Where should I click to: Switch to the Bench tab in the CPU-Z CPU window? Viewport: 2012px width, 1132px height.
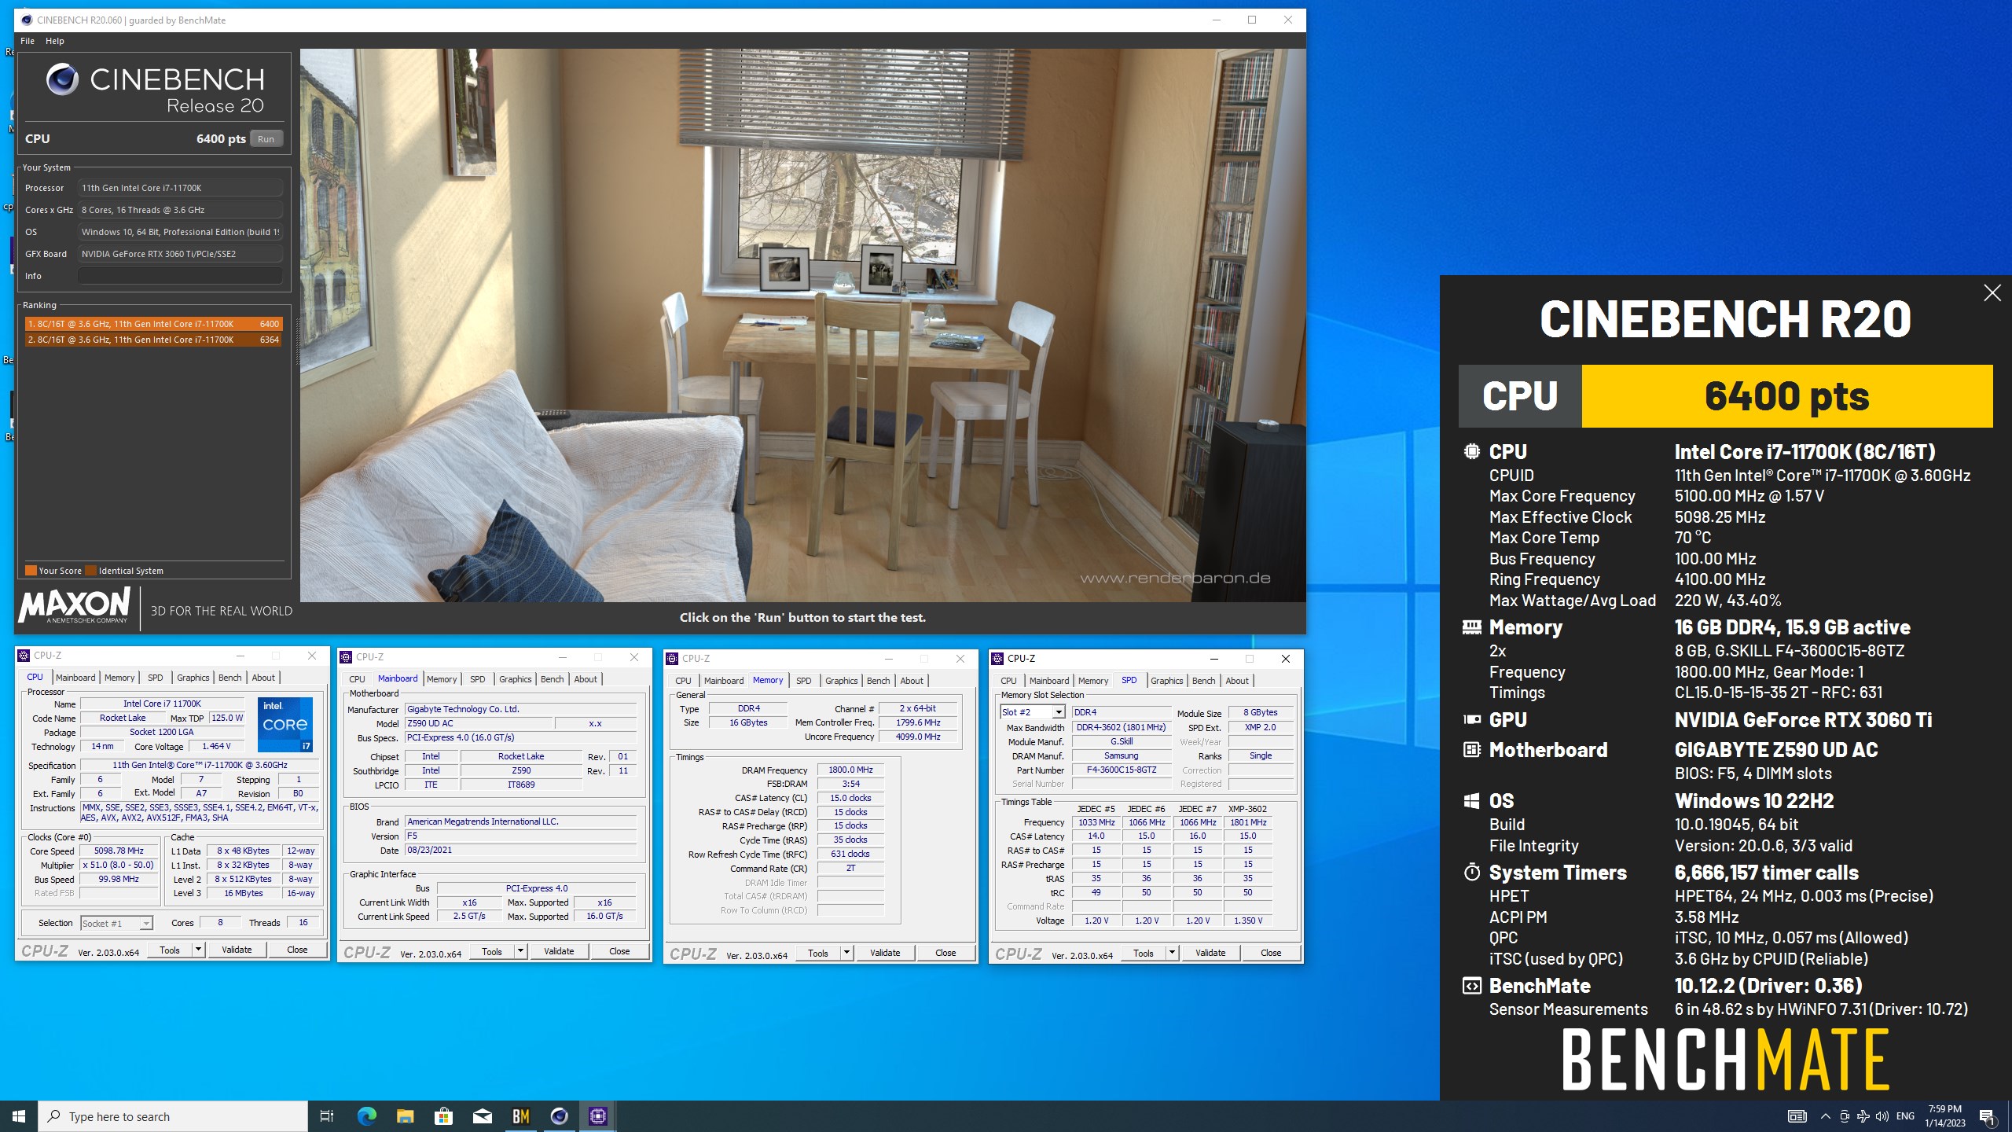(230, 678)
